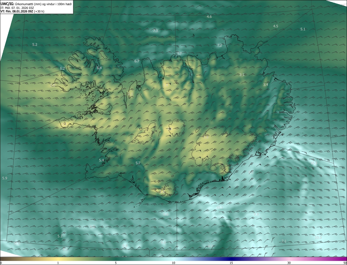The width and height of the screenshot is (347, 265).
Task: Click the initial time line 'IT: Mið. 07. 01. 2026 03Z'
Action: click(17, 8)
